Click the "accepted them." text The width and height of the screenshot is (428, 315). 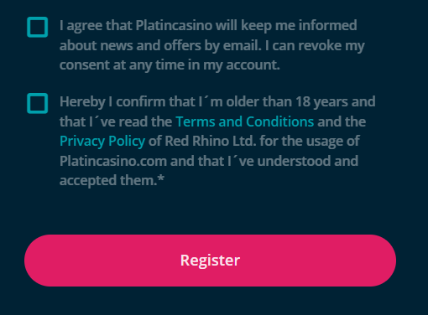point(108,180)
